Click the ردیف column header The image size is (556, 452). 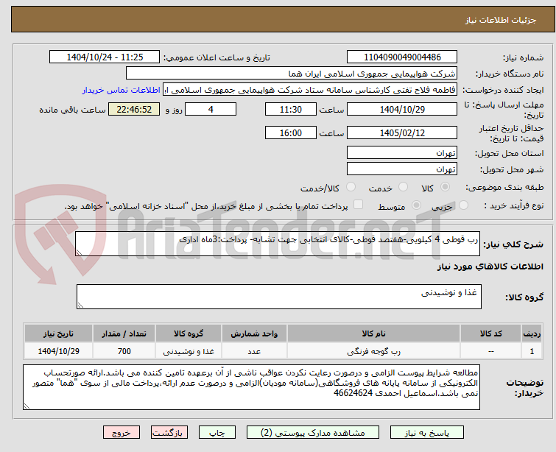532,333
